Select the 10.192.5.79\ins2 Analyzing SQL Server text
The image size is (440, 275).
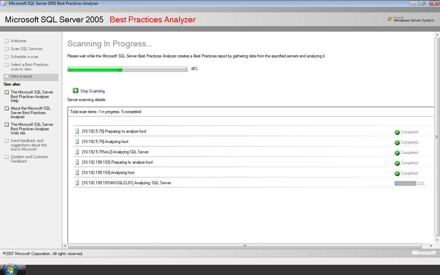tap(115, 152)
